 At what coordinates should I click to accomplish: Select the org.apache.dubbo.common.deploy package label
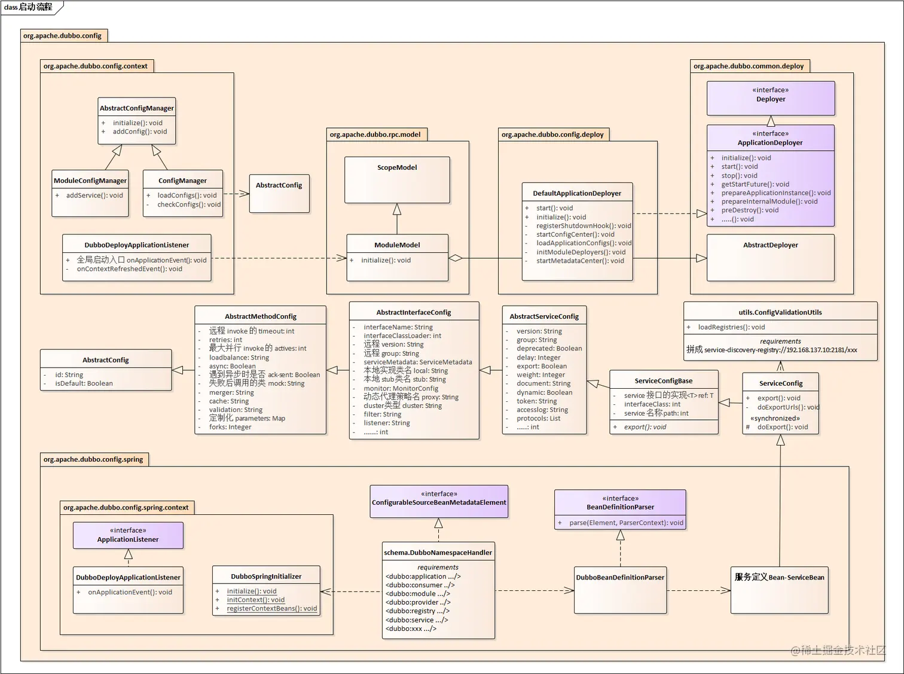point(749,66)
